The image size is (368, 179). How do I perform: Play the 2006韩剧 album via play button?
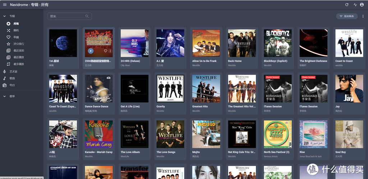pyautogui.click(x=91, y=51)
